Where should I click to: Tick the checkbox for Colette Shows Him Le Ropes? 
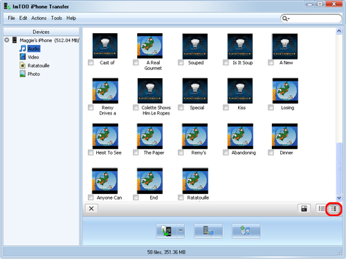[136, 108]
